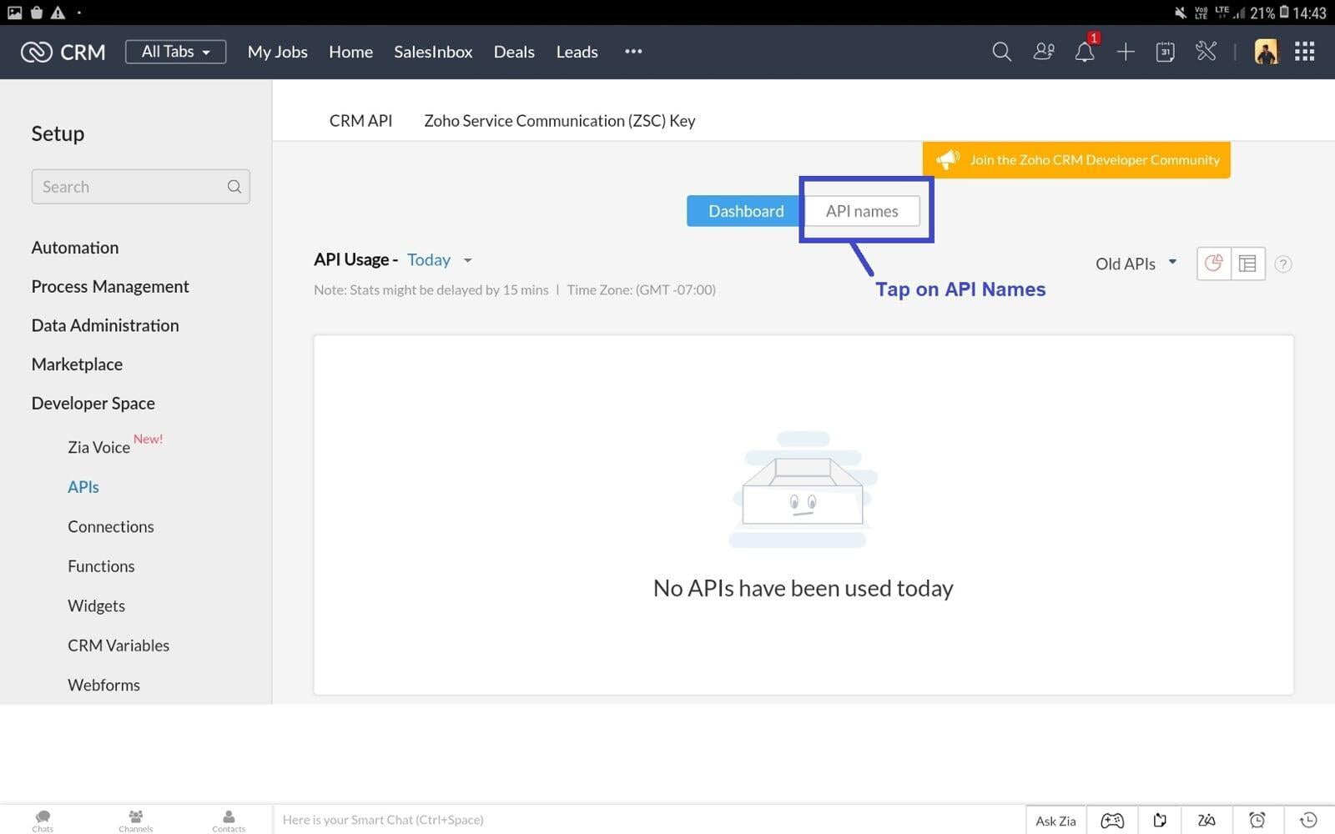This screenshot has height=834, width=1335.
Task: Open the recent history clock icon
Action: click(x=1308, y=821)
